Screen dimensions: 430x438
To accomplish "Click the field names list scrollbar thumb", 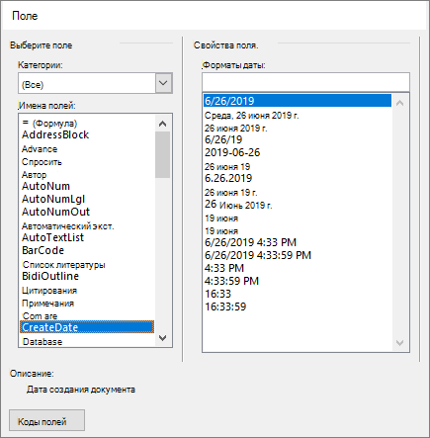I will tap(162, 154).
